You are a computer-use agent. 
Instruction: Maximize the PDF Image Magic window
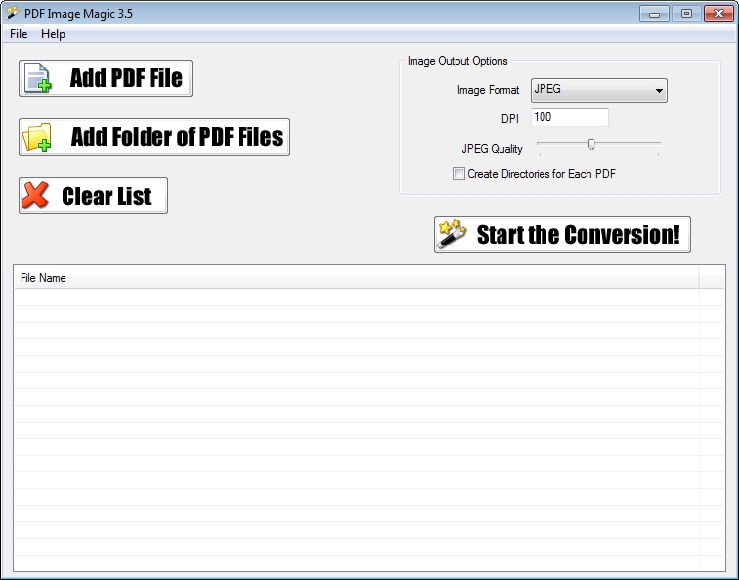tap(686, 13)
